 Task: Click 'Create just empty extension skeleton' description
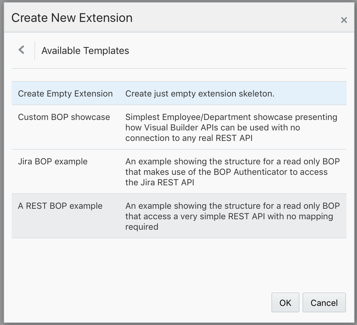[200, 94]
